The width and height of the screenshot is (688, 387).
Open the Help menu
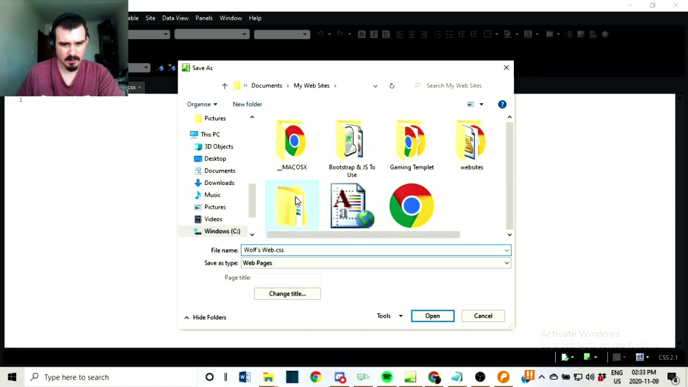(x=255, y=18)
